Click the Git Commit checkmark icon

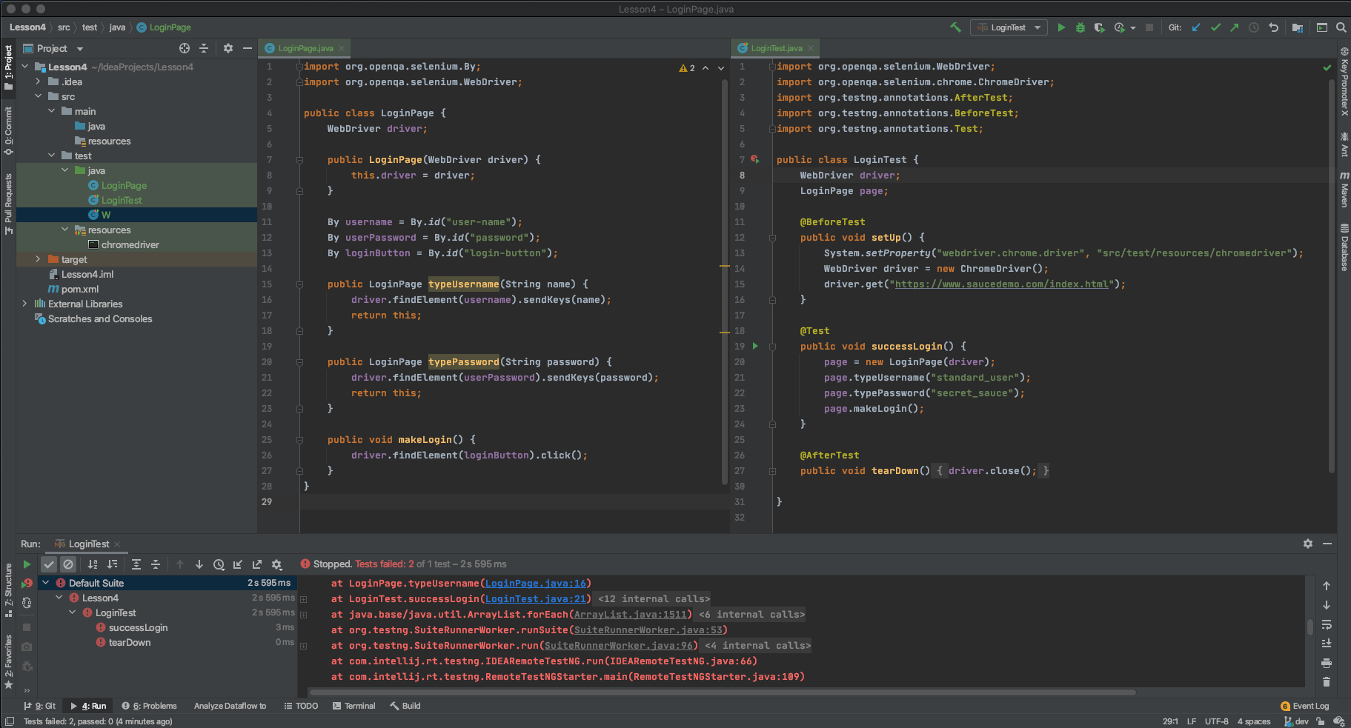pyautogui.click(x=1215, y=27)
